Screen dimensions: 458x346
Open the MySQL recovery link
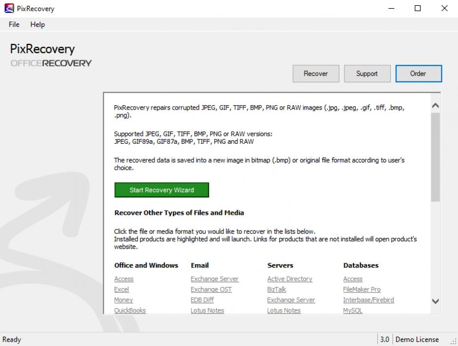[x=353, y=310]
